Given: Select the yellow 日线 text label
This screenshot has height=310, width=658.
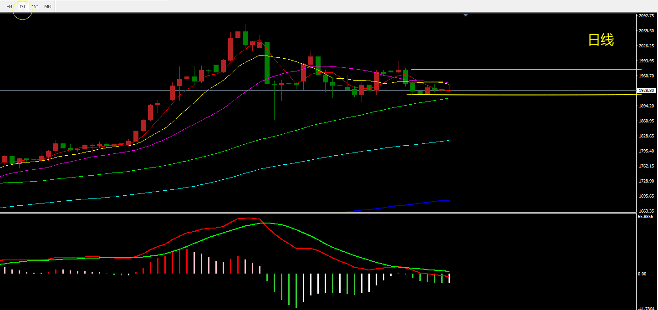Looking at the screenshot, I should point(601,40).
